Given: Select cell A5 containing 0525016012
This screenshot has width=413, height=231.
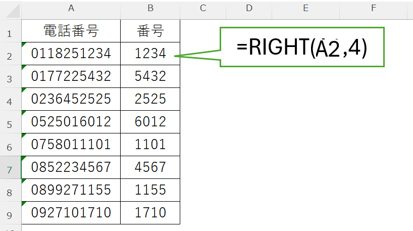Looking at the screenshot, I should [x=71, y=122].
